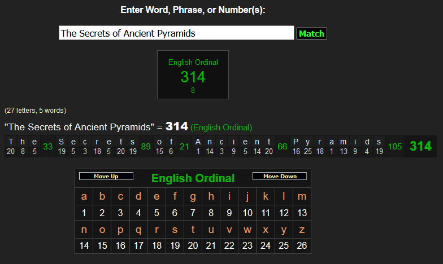Click letter 'a' in the cipher chart
443x264 pixels.
(x=84, y=196)
